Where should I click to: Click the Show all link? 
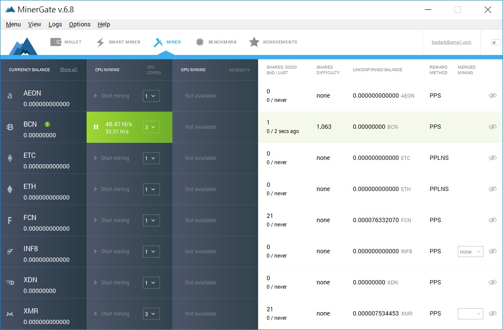[68, 69]
